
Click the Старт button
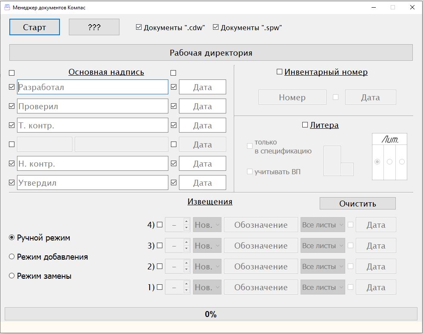point(34,27)
